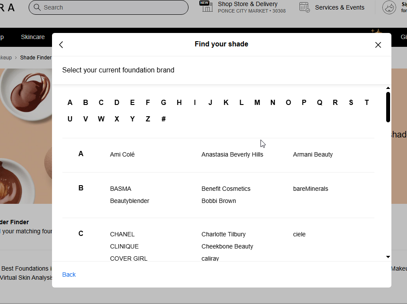Screen dimensions: 407x304
Task: Close the Find your shade dialog
Action: click(x=378, y=45)
